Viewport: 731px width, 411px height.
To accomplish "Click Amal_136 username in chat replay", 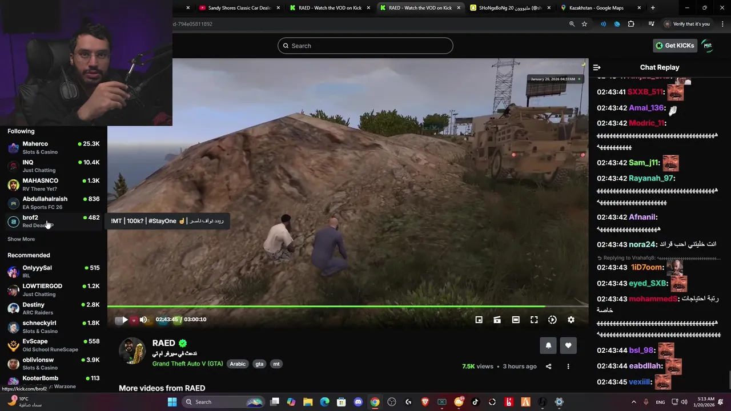I will point(646,108).
